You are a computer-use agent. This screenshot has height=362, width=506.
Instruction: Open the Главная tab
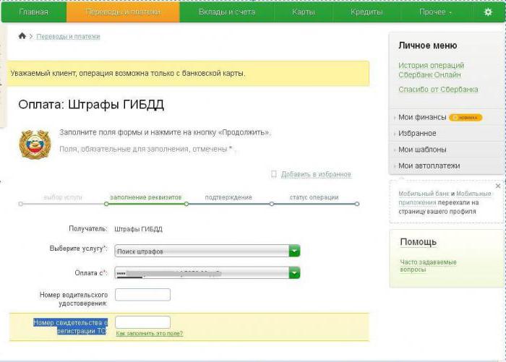pyautogui.click(x=33, y=12)
